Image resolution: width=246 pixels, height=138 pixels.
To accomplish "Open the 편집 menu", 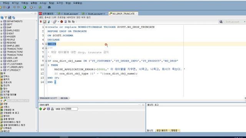I will click(x=6, y=3).
